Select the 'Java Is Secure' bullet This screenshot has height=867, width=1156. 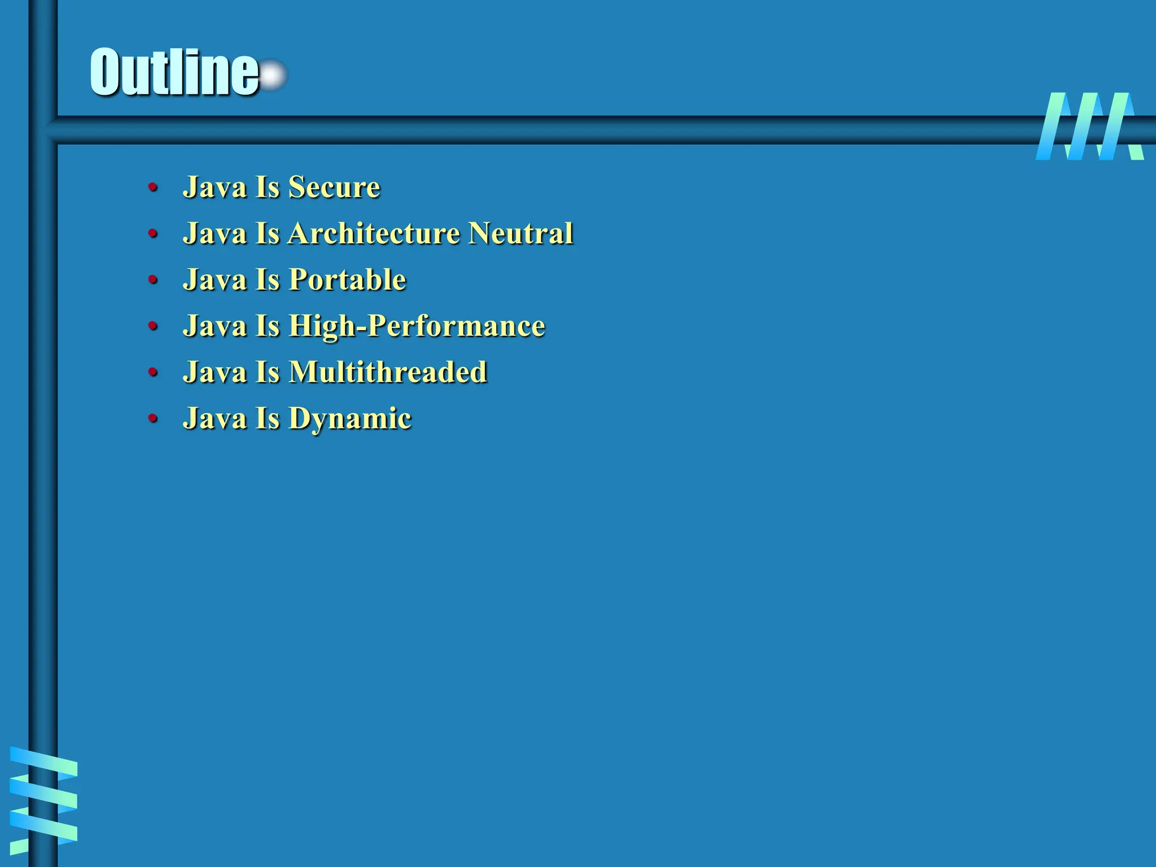pos(282,187)
